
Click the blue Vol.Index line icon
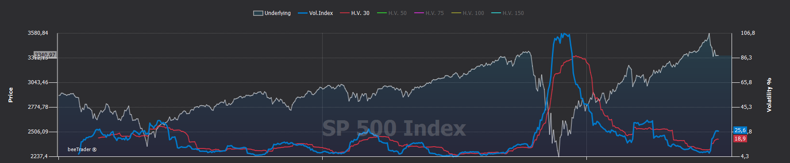[x=303, y=13]
